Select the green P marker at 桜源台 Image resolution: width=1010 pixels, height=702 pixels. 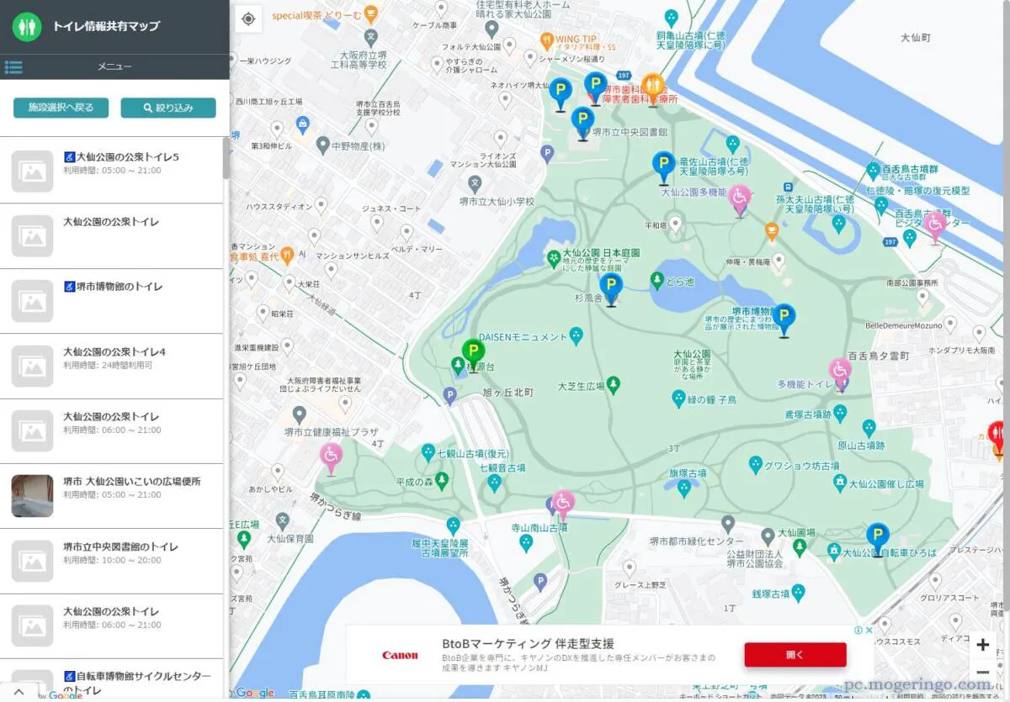(x=473, y=354)
